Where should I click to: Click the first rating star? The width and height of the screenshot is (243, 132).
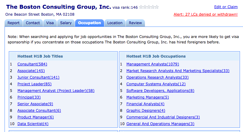point(141,7)
